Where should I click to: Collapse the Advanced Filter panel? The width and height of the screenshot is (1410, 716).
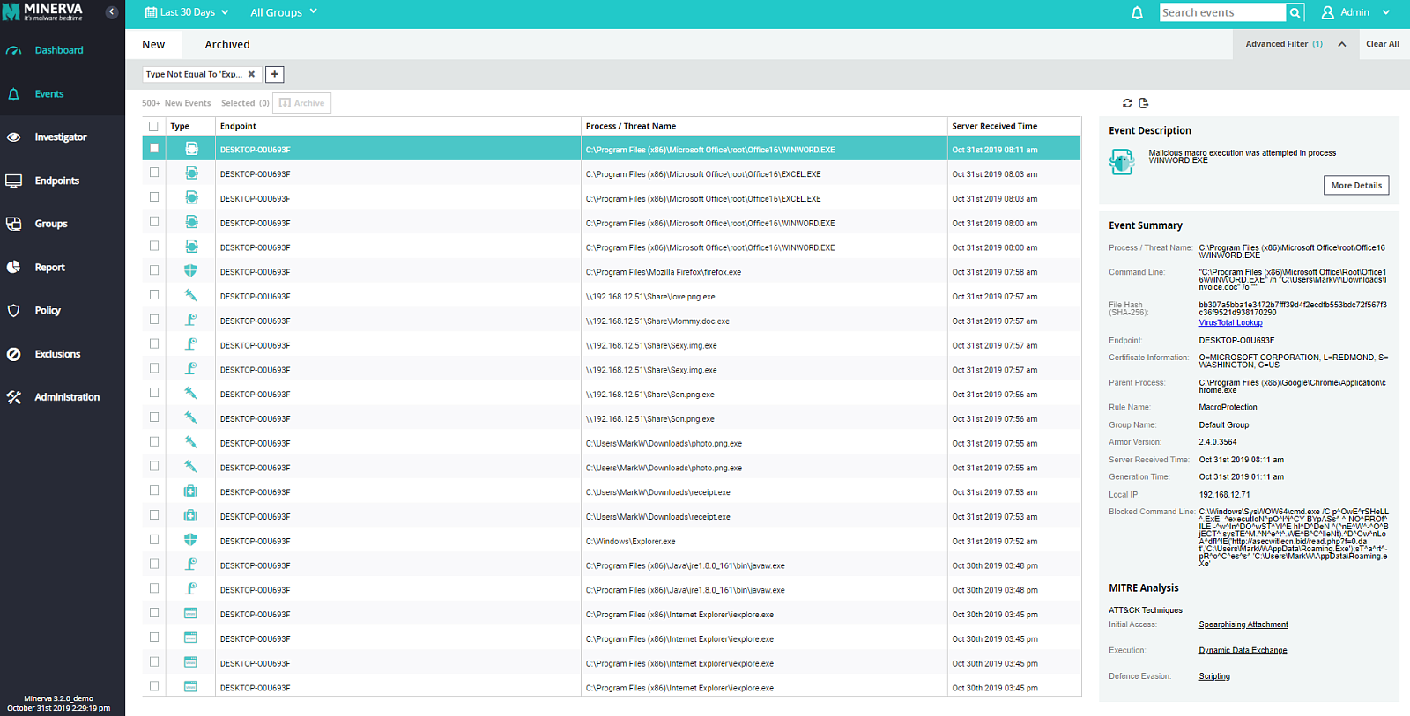point(1341,44)
